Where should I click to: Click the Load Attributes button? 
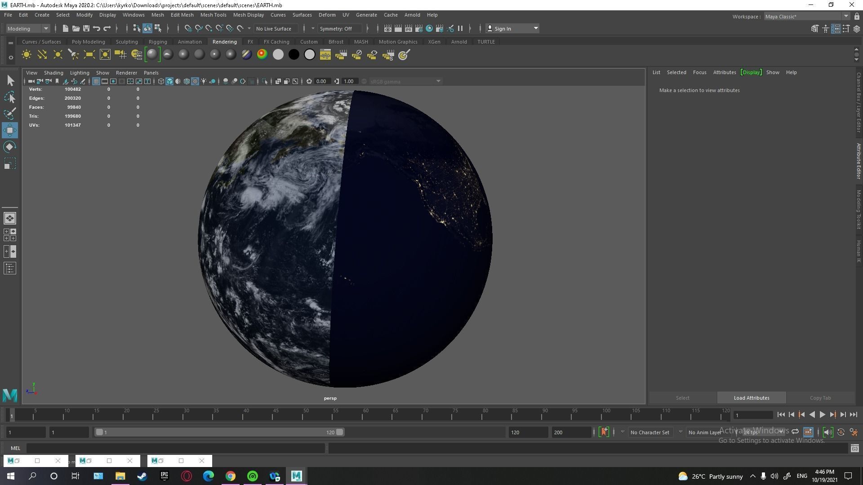(x=751, y=398)
